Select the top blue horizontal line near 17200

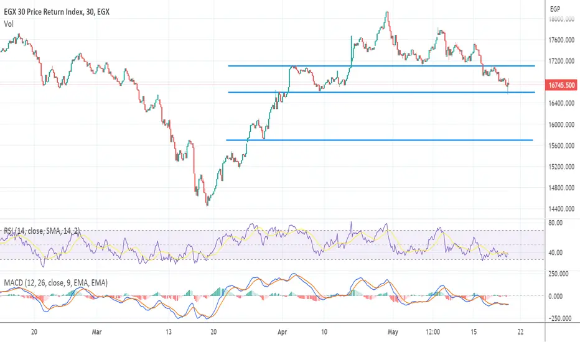coord(381,66)
